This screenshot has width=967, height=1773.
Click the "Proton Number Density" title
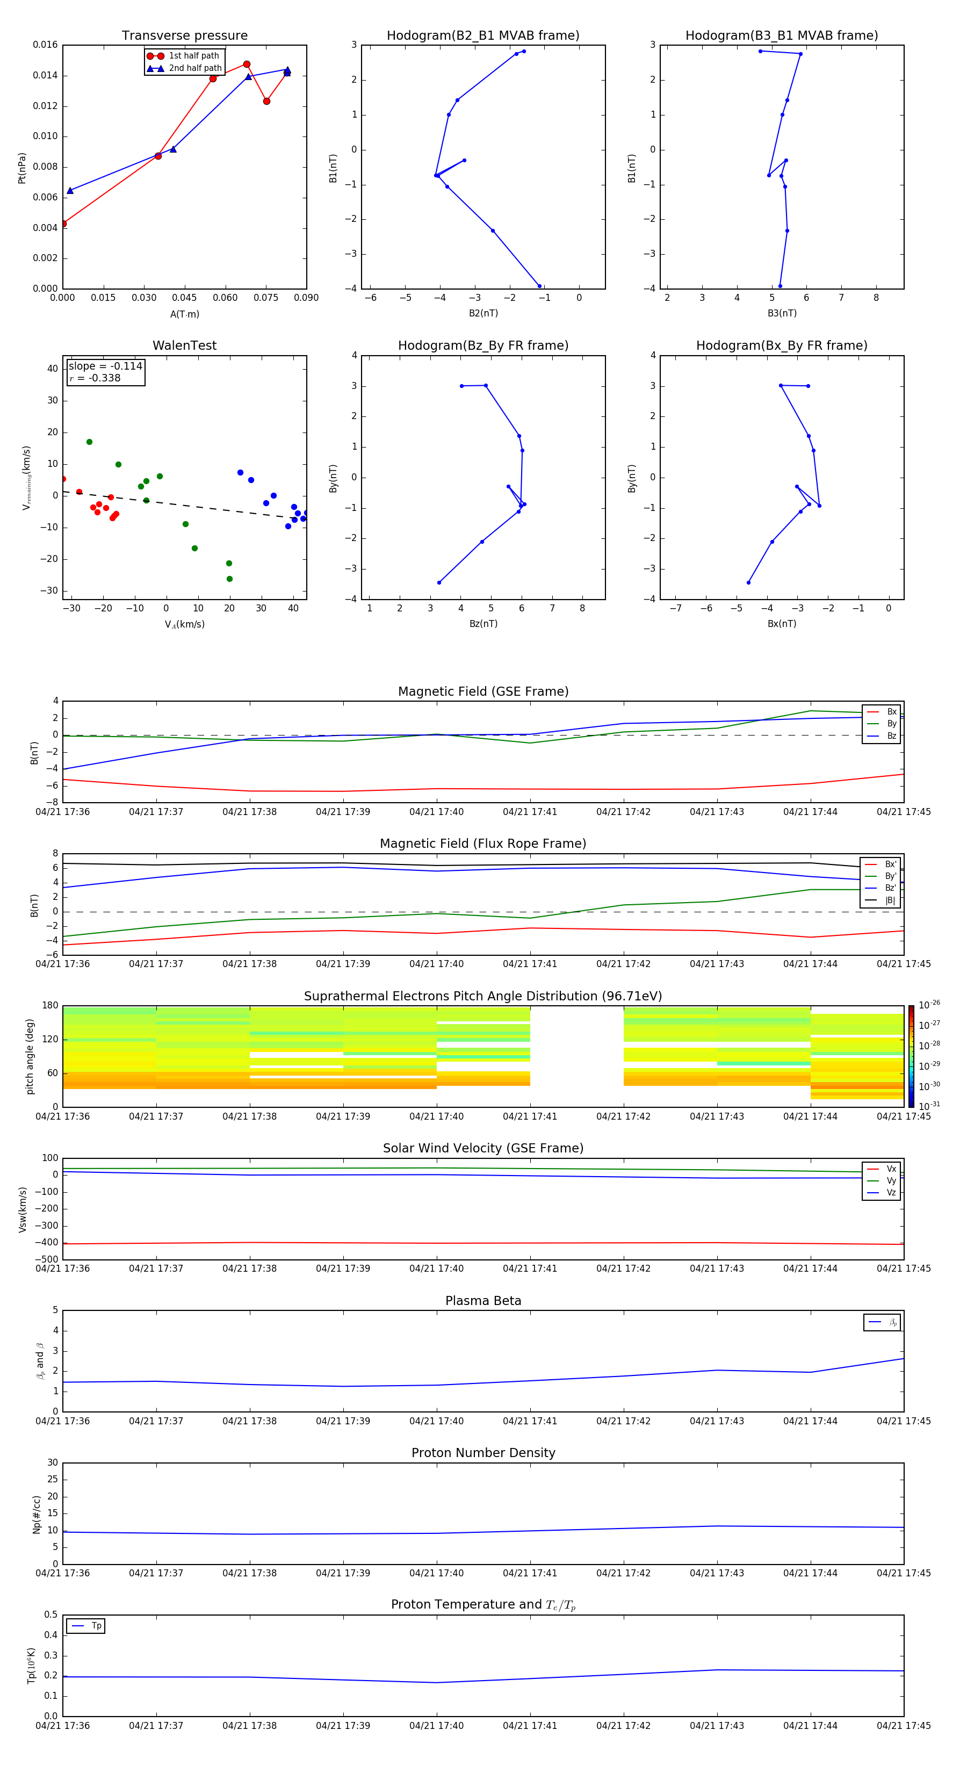point(483,1453)
